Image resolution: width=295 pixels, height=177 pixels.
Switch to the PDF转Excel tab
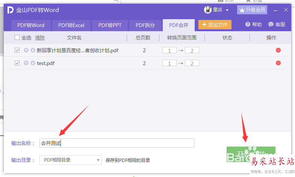click(x=71, y=25)
